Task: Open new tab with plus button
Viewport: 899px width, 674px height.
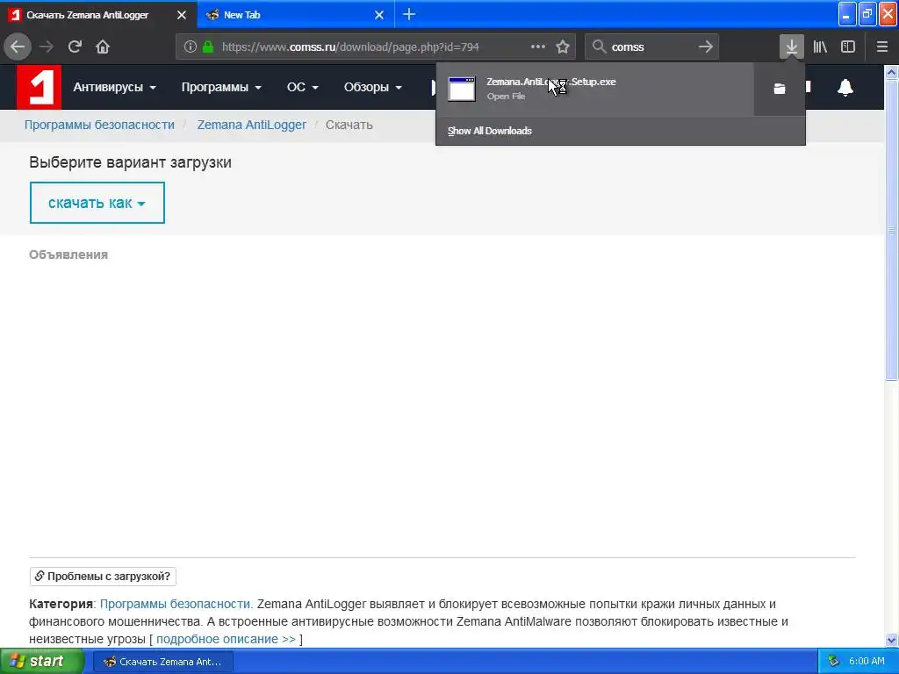Action: (x=409, y=14)
